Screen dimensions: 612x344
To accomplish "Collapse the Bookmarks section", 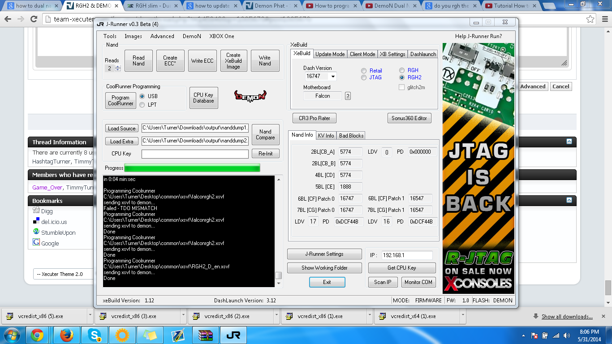I will click(569, 200).
